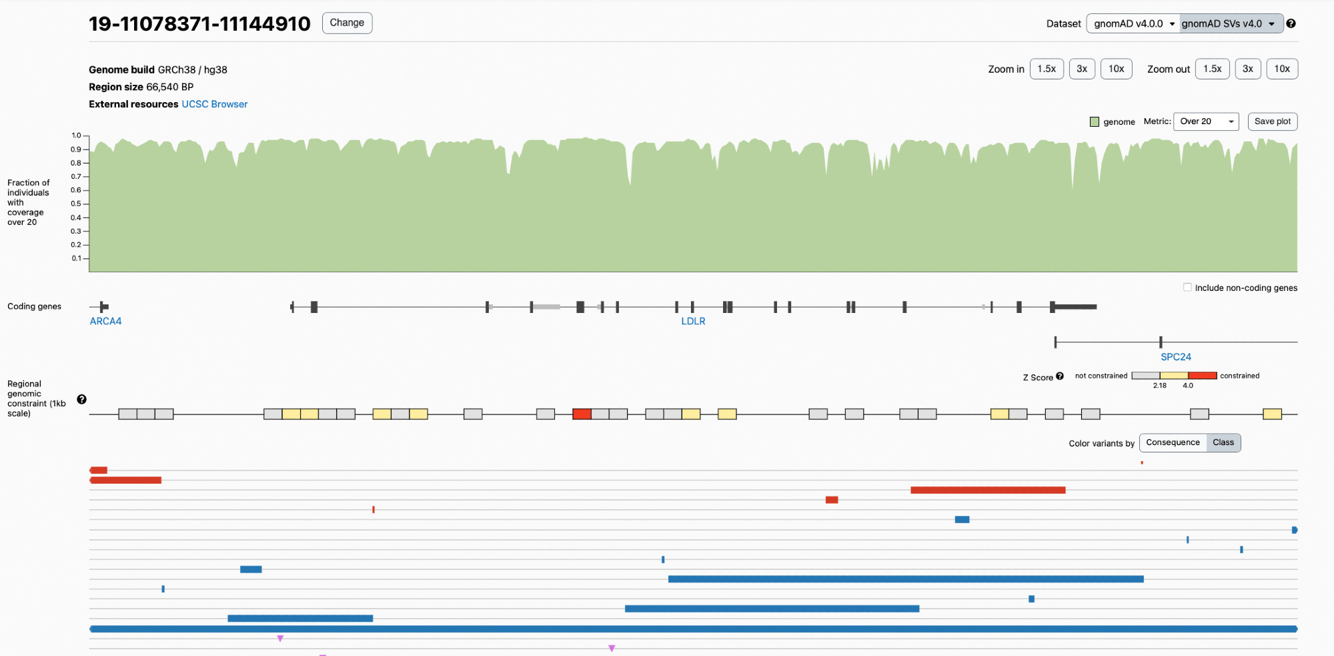Open the Z Score help icon

1059,376
